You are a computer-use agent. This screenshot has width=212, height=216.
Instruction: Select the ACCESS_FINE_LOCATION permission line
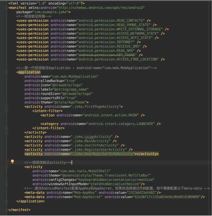[90, 59]
